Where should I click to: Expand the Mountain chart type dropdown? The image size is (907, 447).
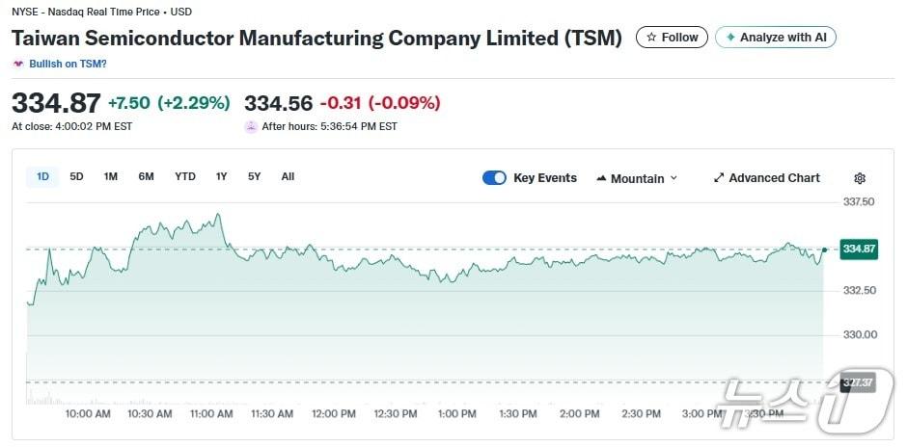(673, 178)
